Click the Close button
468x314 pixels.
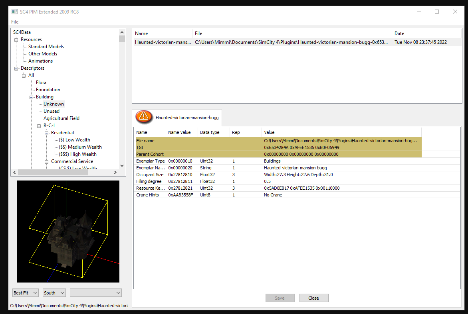click(x=314, y=298)
